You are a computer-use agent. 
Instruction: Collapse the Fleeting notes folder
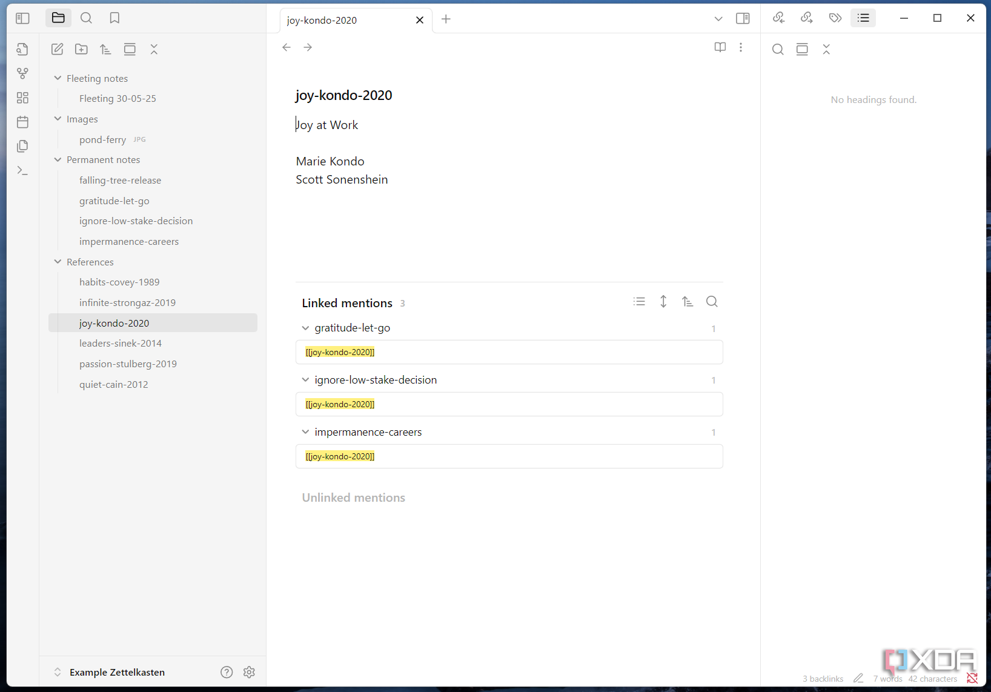[x=58, y=78]
